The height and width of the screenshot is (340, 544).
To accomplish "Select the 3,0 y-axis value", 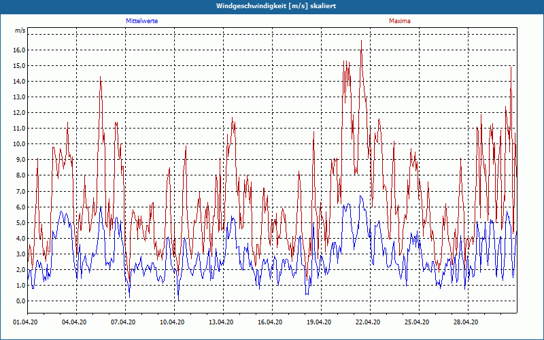I will (21, 254).
